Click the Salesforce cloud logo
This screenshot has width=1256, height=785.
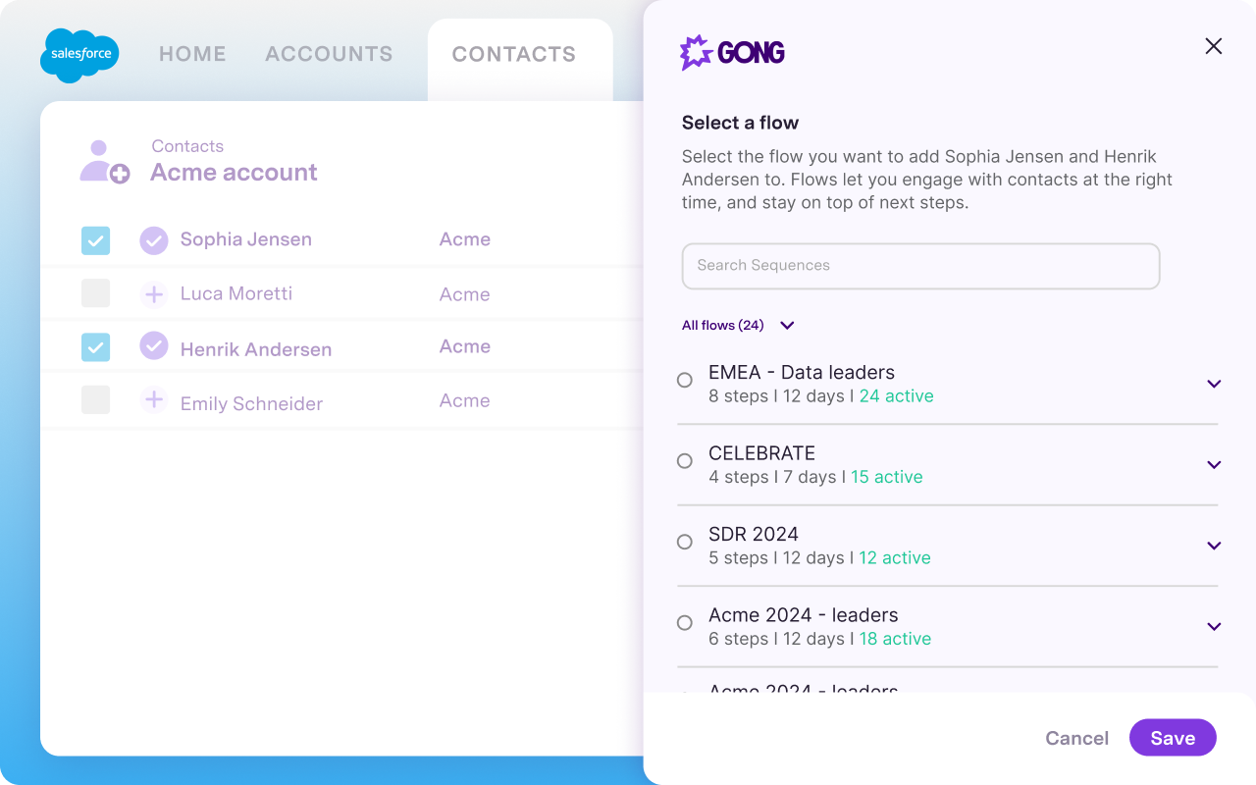tap(79, 55)
